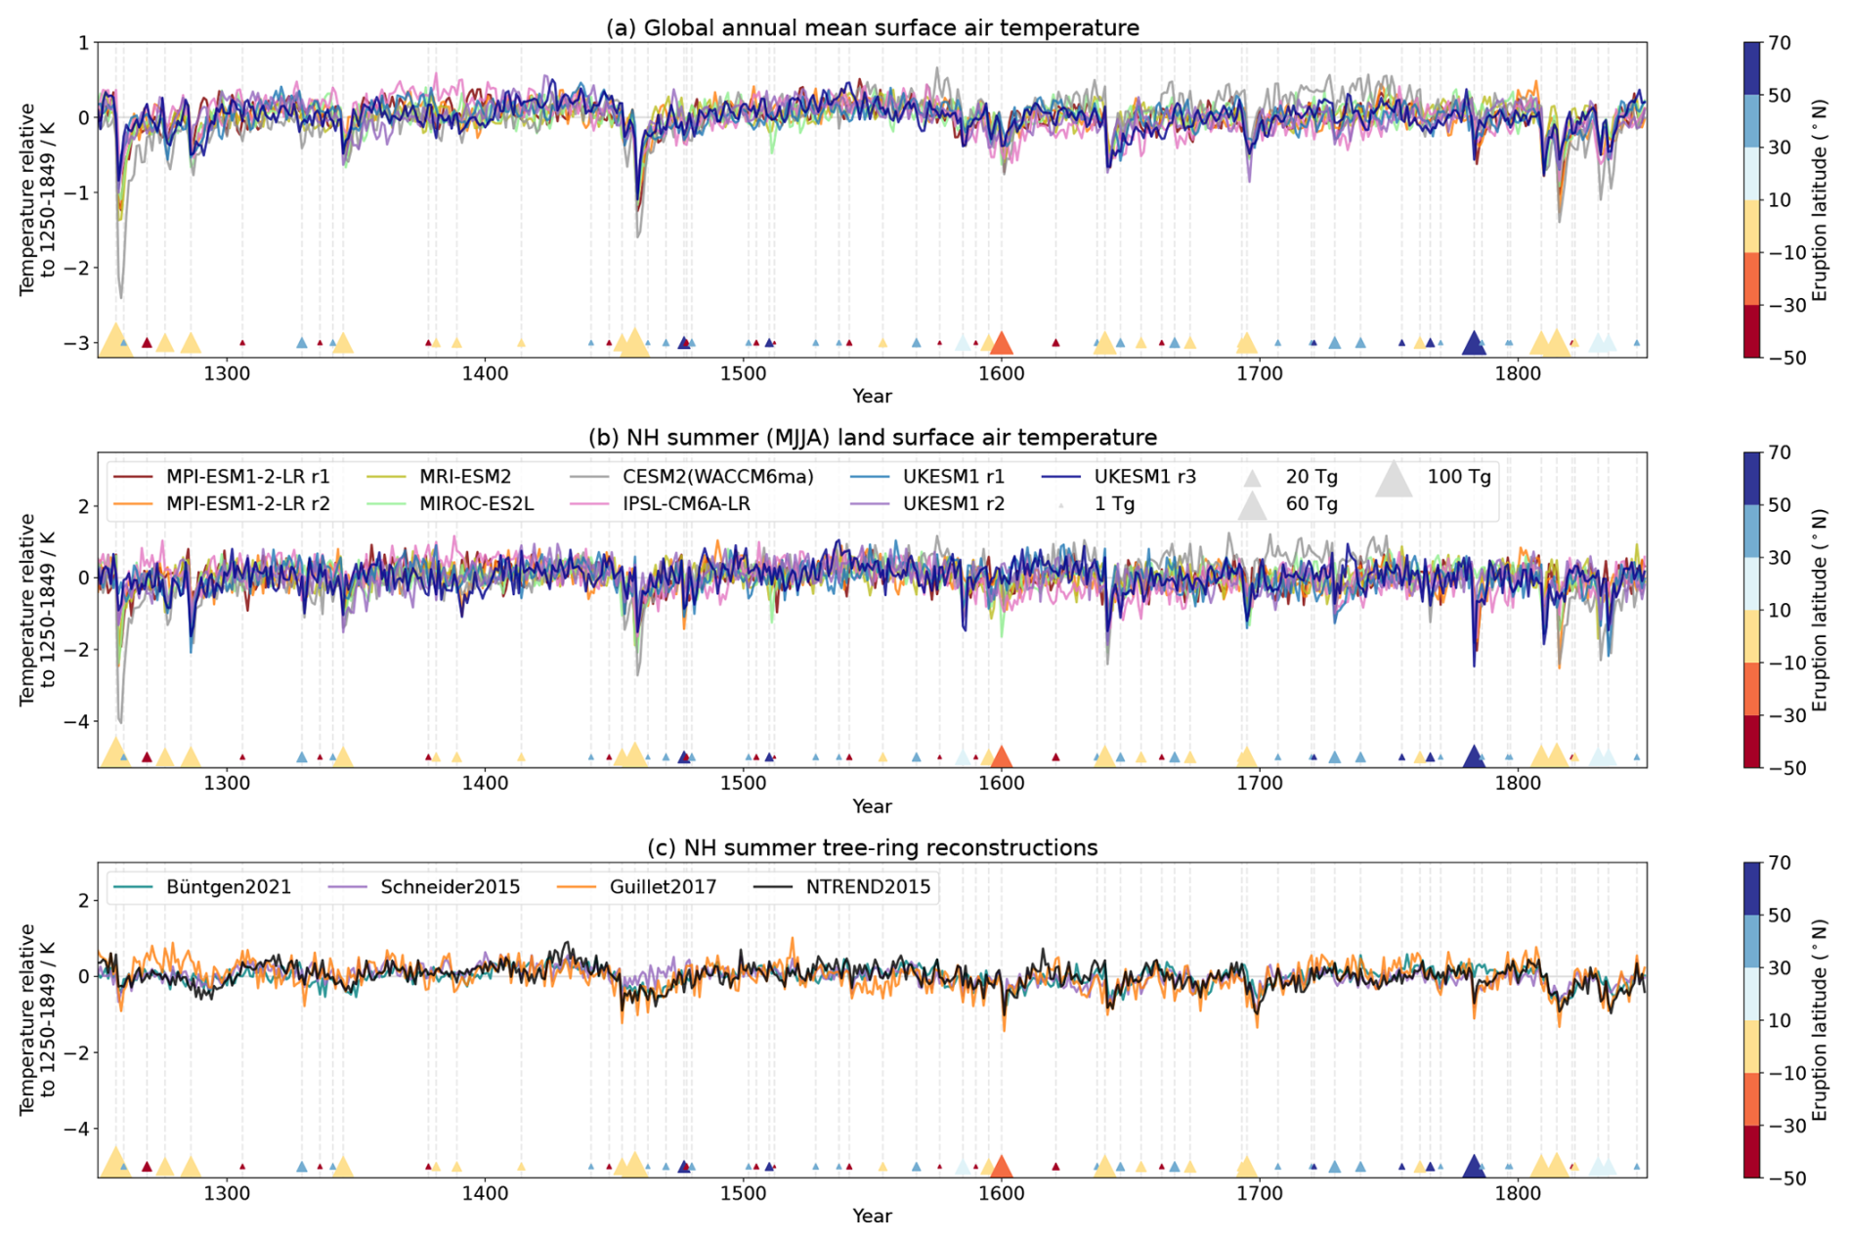The height and width of the screenshot is (1241, 1849).
Task: Select the 60 Tg legend triangle marker
Action: coord(1252,506)
